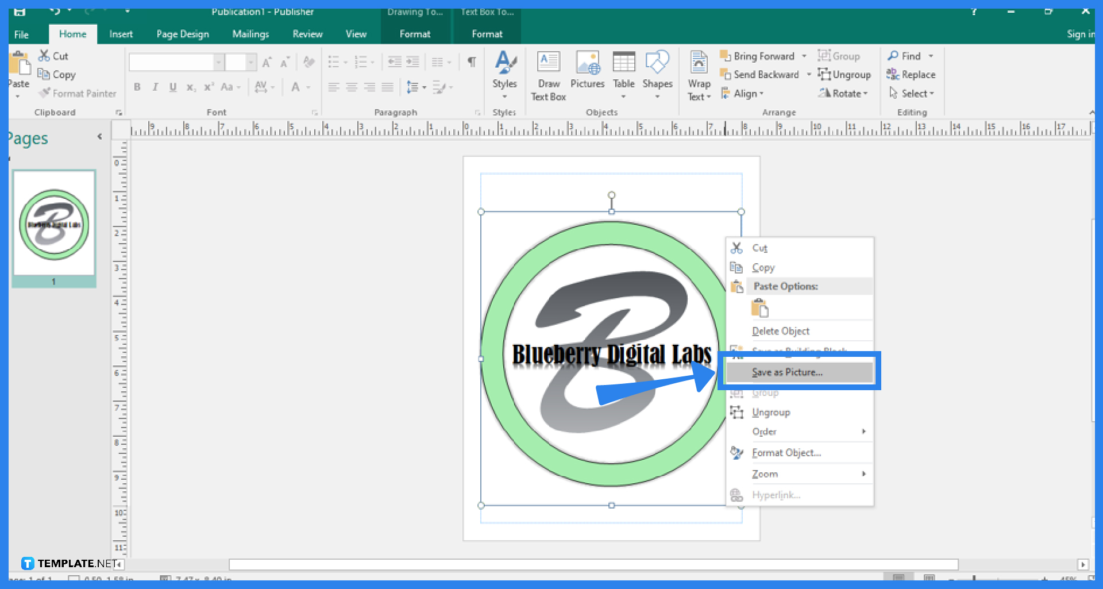Toggle bold formatting
The height and width of the screenshot is (589, 1103).
(x=137, y=87)
